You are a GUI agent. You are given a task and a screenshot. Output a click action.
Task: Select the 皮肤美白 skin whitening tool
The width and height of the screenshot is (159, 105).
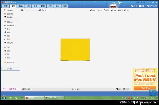click(x=8, y=10)
